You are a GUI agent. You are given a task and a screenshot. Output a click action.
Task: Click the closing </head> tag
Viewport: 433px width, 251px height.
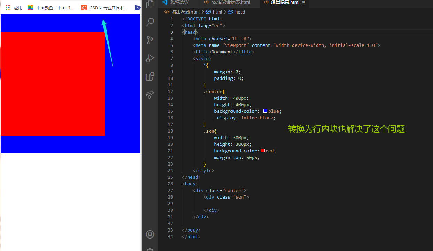click(x=191, y=177)
